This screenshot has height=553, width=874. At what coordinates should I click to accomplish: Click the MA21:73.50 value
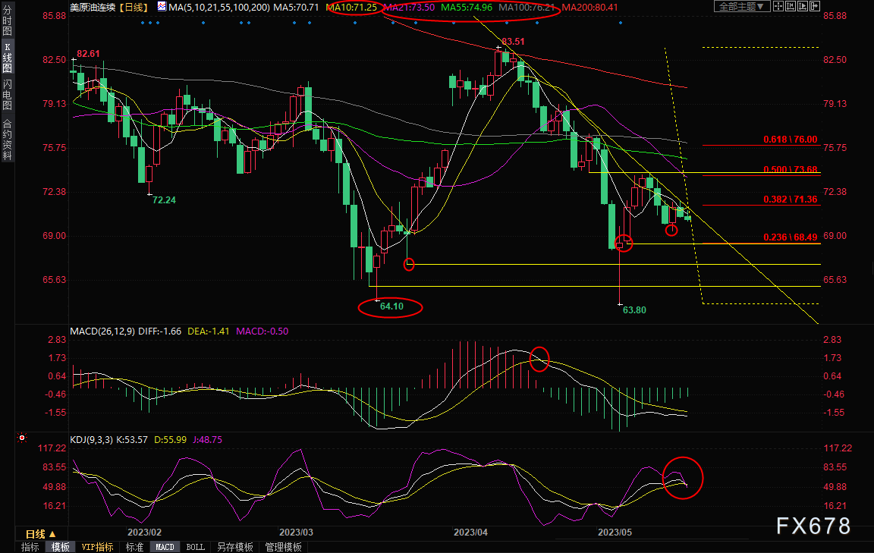(409, 8)
